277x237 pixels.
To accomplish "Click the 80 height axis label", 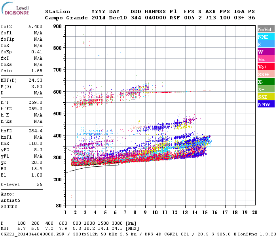I will pos(59,206).
